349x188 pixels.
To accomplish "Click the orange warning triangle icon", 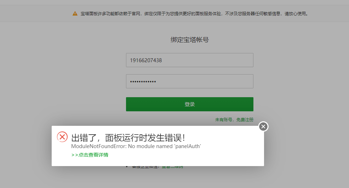I will coord(75,13).
